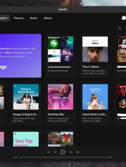Click the Spotify window title
The width and height of the screenshot is (126, 167).
[x=63, y=10]
